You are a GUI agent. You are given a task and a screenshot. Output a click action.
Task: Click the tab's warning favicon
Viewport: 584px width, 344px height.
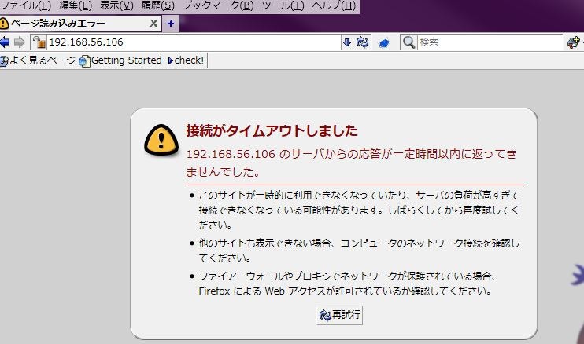[4, 24]
